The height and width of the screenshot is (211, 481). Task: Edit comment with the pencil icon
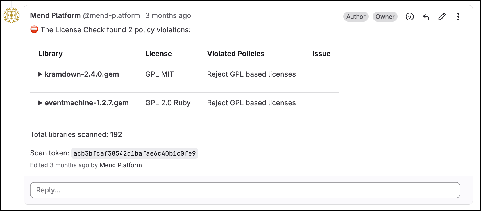pos(442,17)
